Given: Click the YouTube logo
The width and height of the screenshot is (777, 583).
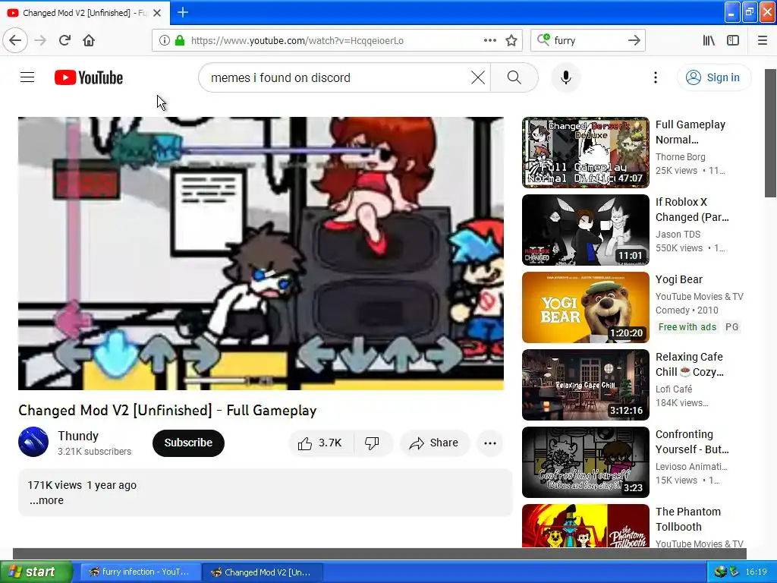Looking at the screenshot, I should tap(89, 78).
